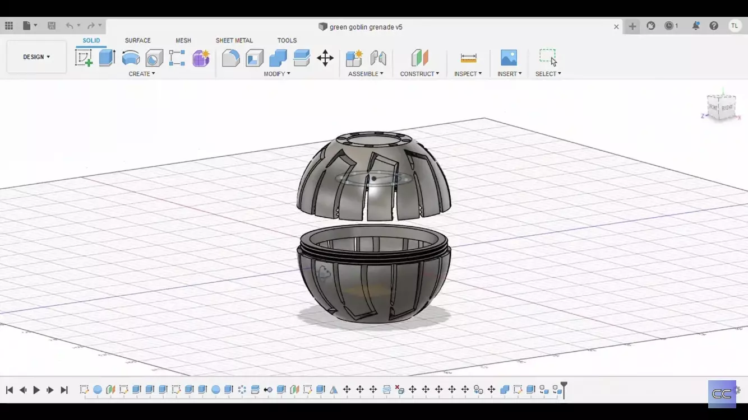Add a new document tab

(632, 26)
